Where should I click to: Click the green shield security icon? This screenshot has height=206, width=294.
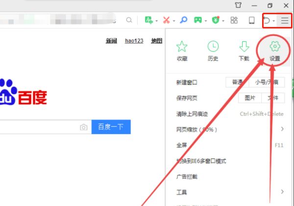pos(216,20)
